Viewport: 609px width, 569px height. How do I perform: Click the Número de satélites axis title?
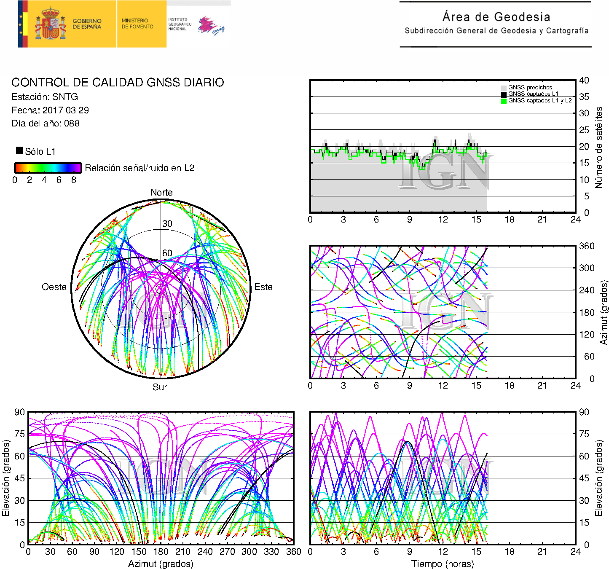tap(598, 147)
